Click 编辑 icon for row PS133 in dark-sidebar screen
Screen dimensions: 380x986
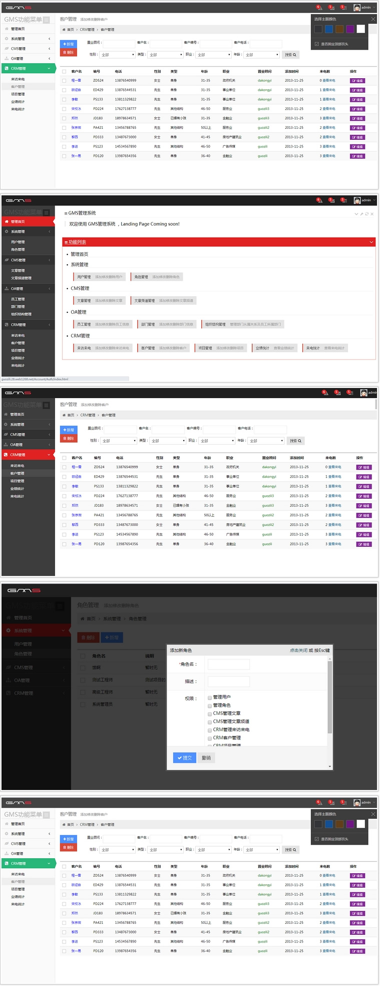[364, 486]
